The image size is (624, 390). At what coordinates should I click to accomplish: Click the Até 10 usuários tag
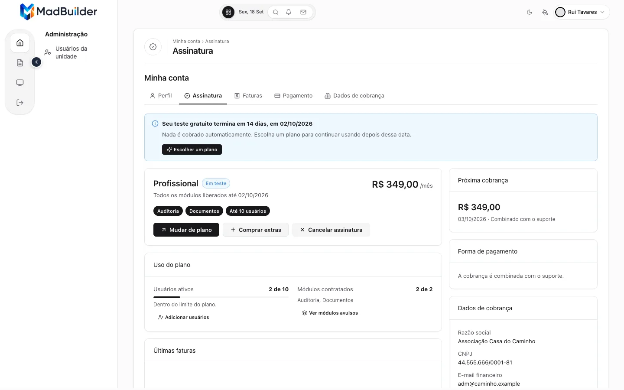pyautogui.click(x=248, y=211)
